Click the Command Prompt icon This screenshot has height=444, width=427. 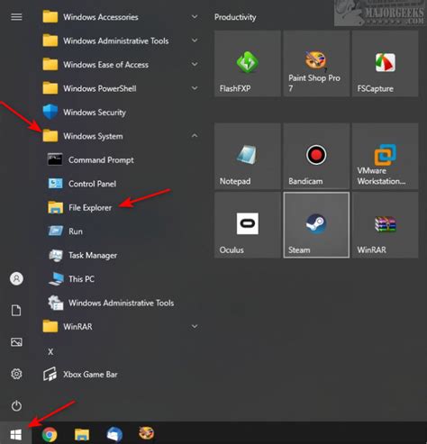55,159
